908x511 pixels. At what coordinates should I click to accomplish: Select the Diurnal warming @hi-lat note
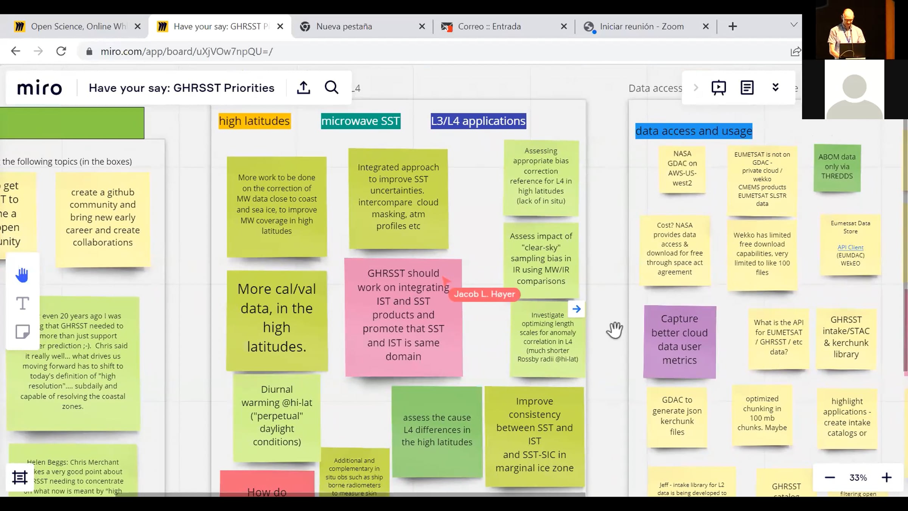(x=277, y=418)
